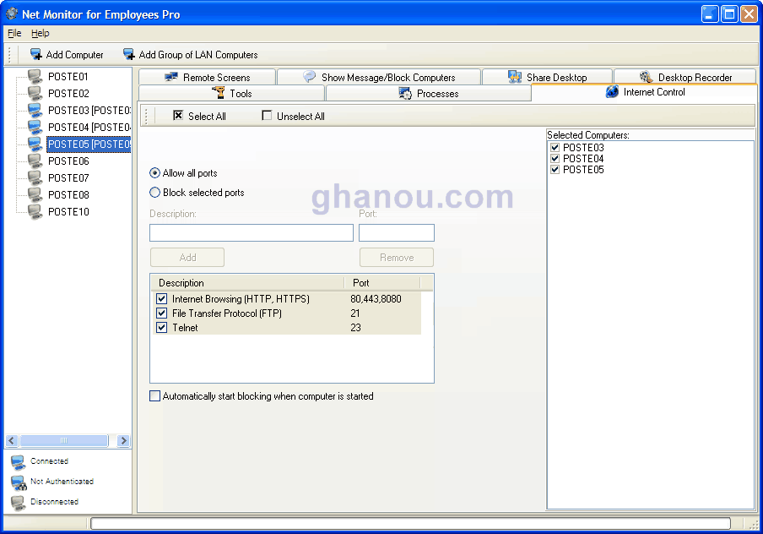This screenshot has width=763, height=534.
Task: Click Unselect All computers button
Action: pyautogui.click(x=293, y=116)
